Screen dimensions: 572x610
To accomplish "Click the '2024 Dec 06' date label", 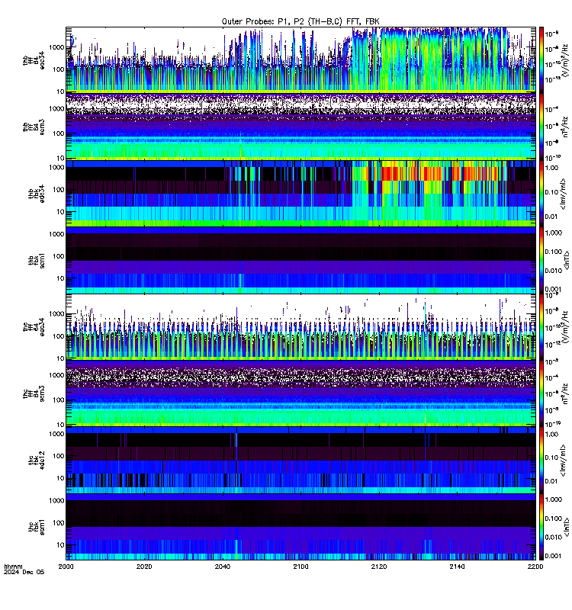I will (x=24, y=572).
